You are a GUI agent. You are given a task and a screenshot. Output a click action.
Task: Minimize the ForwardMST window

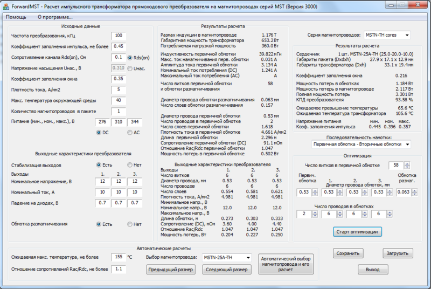391,5
